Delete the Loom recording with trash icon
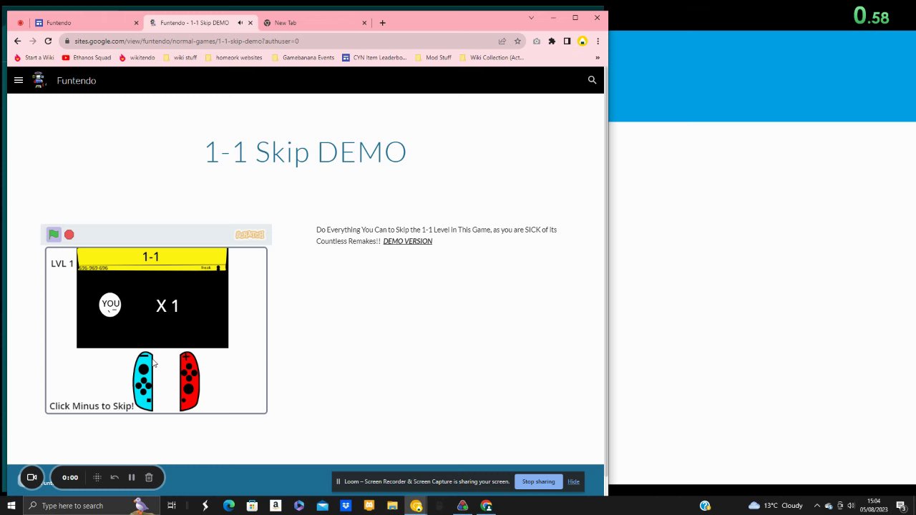 149,477
